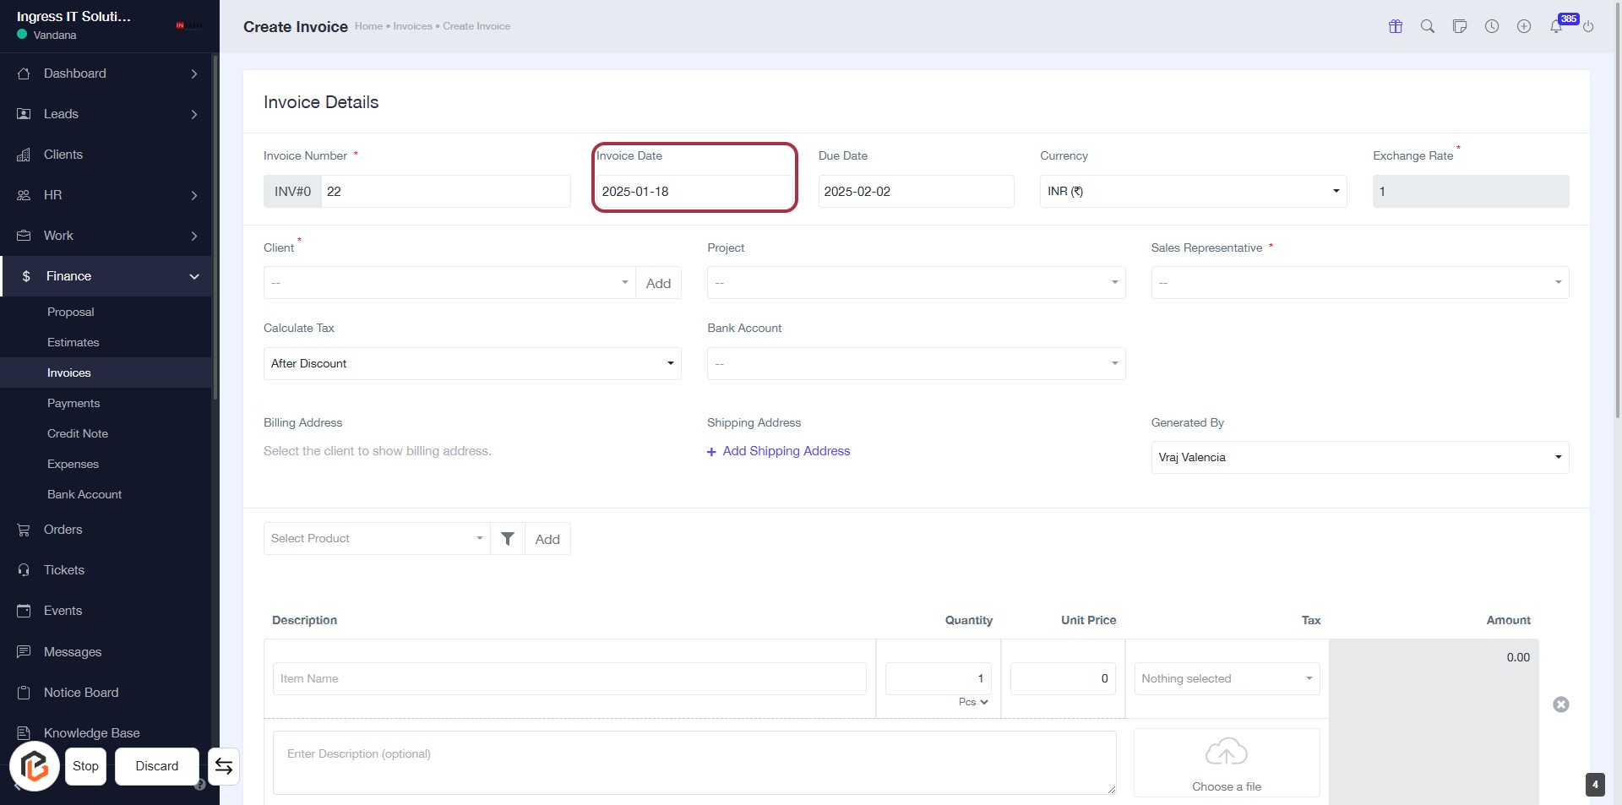The image size is (1622, 805).
Task: Open the Tax 'Nothing selected' dropdown
Action: 1227,679
